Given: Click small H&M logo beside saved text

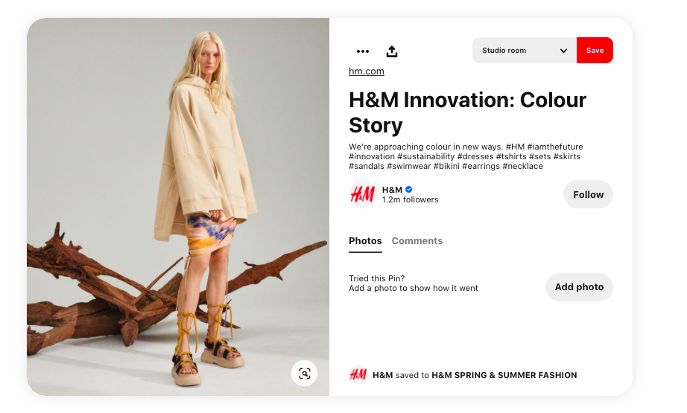Looking at the screenshot, I should (358, 375).
